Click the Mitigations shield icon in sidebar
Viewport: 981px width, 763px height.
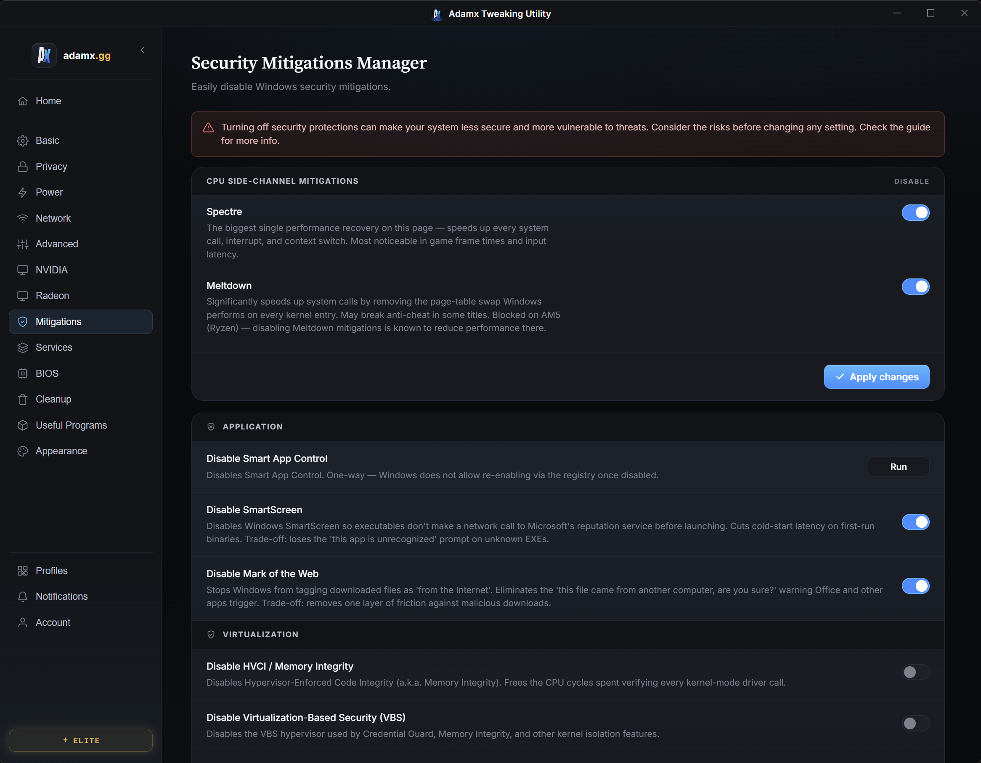pyautogui.click(x=22, y=321)
